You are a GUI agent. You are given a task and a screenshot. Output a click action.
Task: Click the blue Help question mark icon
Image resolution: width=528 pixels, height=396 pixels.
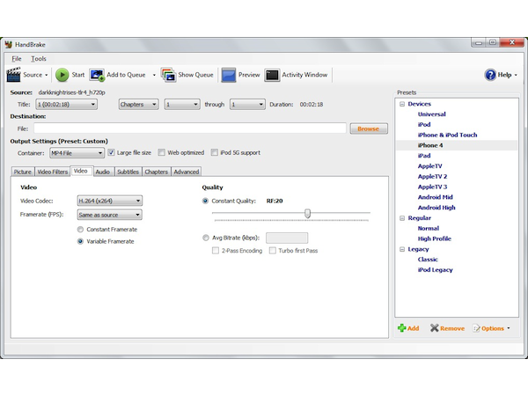pos(490,75)
